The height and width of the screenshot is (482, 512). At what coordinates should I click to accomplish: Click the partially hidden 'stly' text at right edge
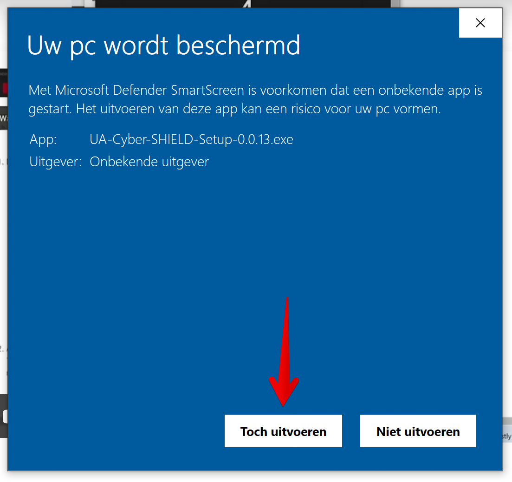pos(506,436)
